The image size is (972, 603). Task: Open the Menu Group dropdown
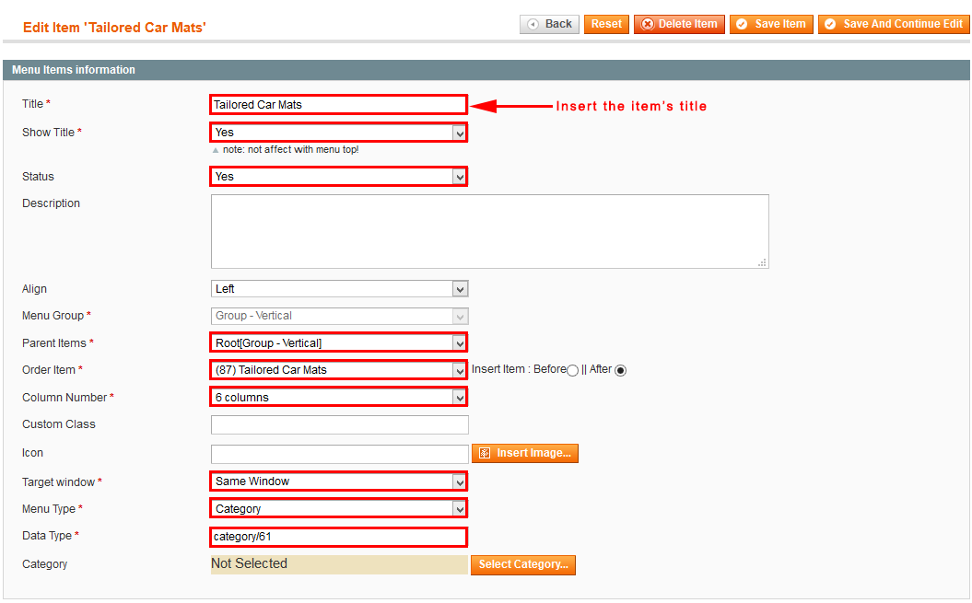click(x=340, y=316)
